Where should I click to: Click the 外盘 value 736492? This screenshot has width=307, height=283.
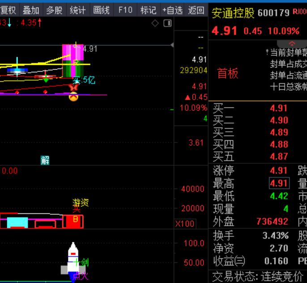tap(273, 222)
